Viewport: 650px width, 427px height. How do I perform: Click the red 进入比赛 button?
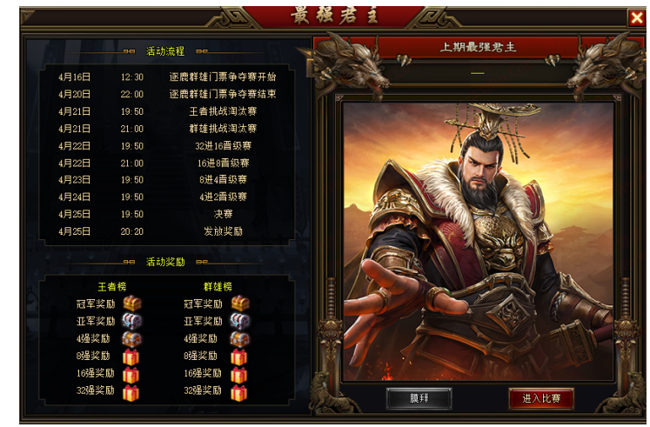pos(541,398)
